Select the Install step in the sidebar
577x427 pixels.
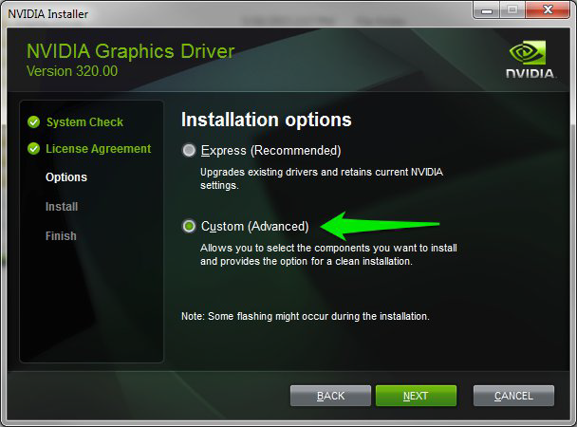(62, 207)
